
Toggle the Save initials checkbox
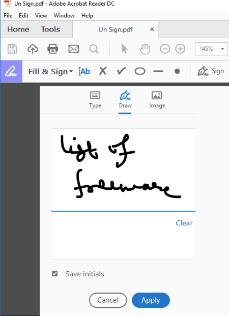(x=54, y=273)
